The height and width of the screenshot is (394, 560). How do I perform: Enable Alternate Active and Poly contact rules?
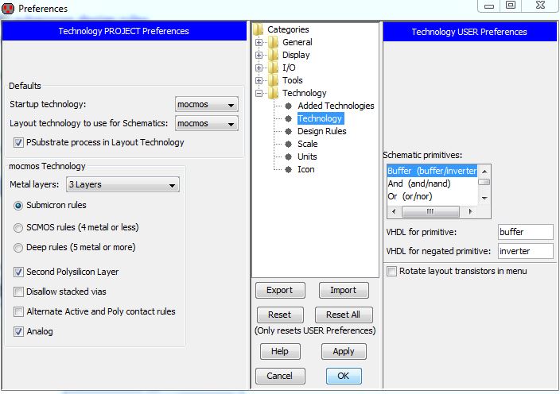coord(18,312)
